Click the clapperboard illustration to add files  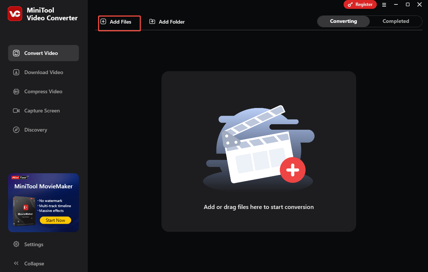pos(259,148)
